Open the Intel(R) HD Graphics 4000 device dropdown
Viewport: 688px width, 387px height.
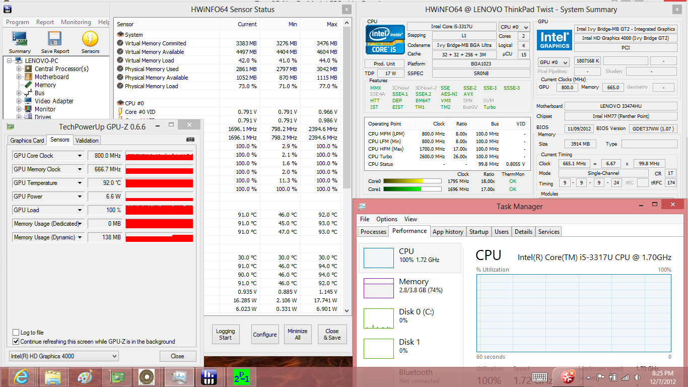click(x=64, y=356)
